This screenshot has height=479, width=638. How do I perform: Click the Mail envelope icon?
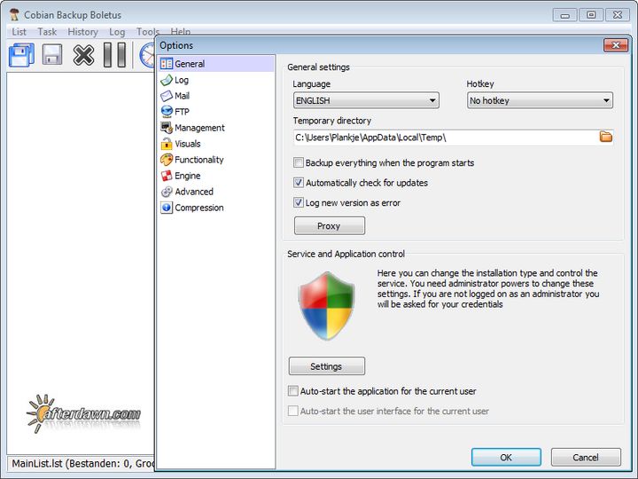[167, 96]
